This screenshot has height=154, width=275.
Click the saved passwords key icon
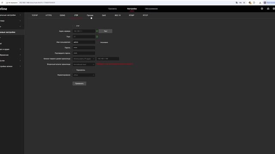click(x=241, y=3)
